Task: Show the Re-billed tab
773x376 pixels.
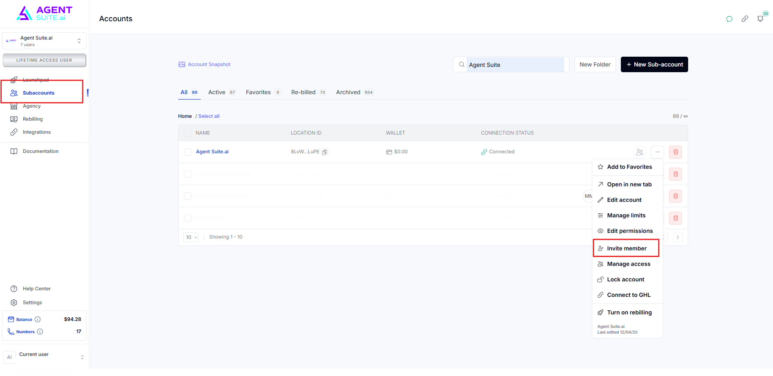Action: (308, 93)
